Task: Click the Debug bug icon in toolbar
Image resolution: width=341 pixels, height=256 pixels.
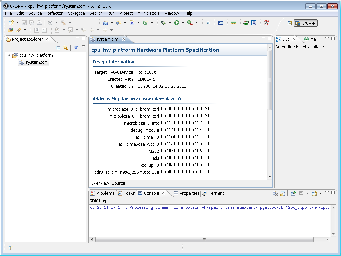Action: 163,23
